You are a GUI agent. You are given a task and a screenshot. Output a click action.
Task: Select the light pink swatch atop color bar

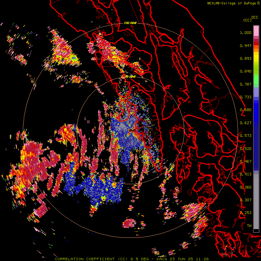pos(256,31)
